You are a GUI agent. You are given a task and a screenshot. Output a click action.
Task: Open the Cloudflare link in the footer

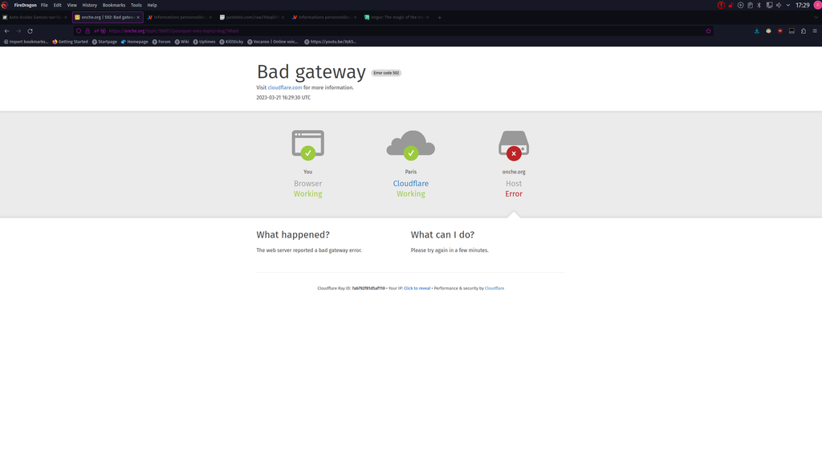click(494, 288)
